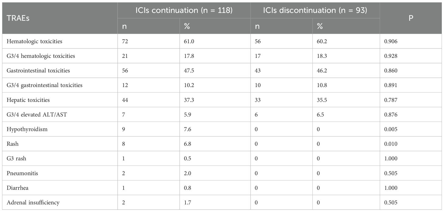
Task: Select the 47.5 percentage cell
Action: pos(189,71)
